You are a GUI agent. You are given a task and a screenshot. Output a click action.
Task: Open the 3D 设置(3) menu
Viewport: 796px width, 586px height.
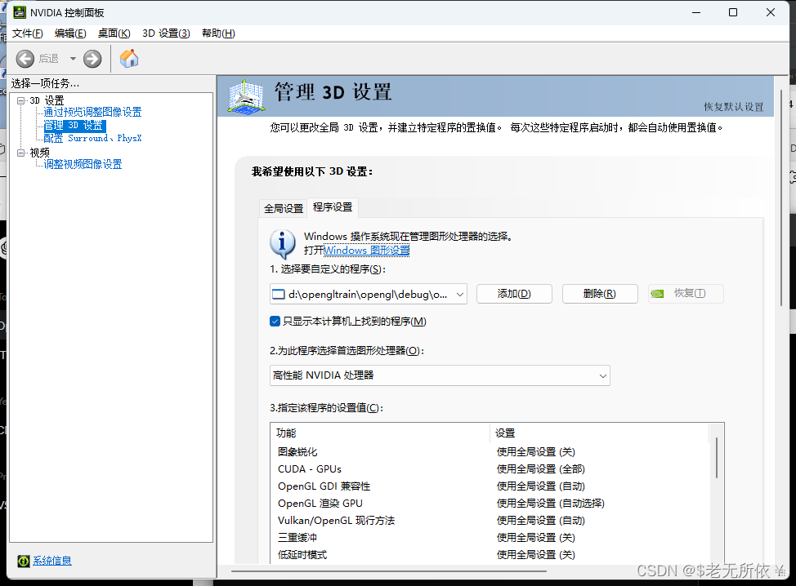tap(166, 33)
